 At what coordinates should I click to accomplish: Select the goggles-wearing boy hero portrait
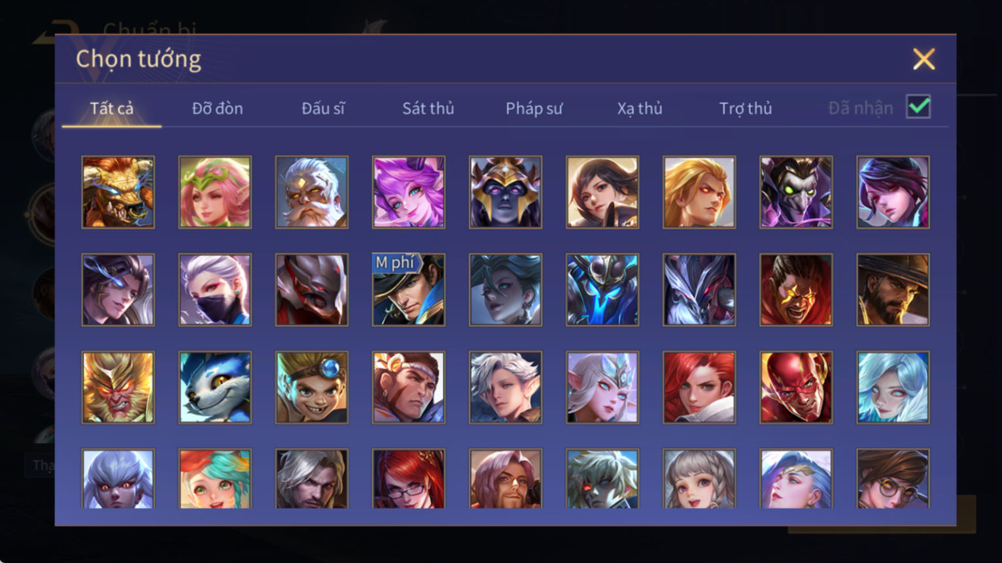point(312,388)
